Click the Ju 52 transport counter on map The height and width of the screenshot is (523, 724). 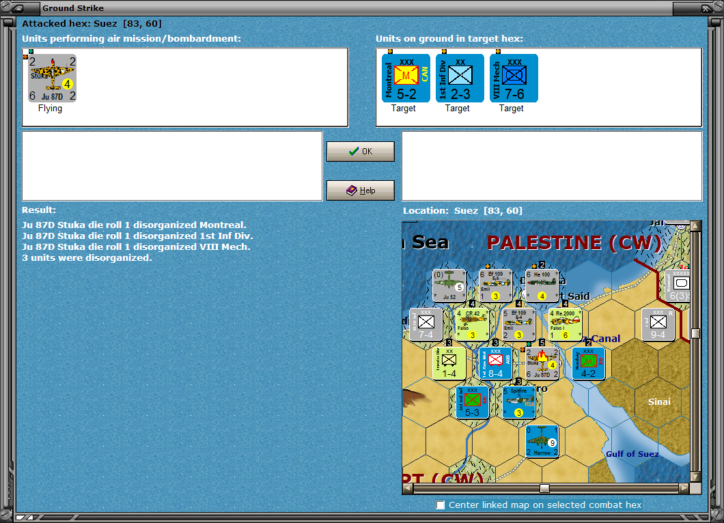(x=449, y=285)
